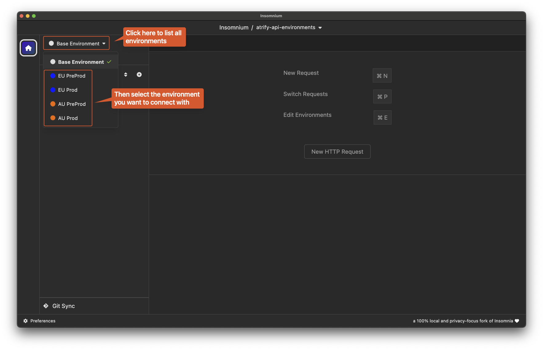This screenshot has height=350, width=543.
Task: Choose AU PreProd from environment list
Action: click(72, 104)
